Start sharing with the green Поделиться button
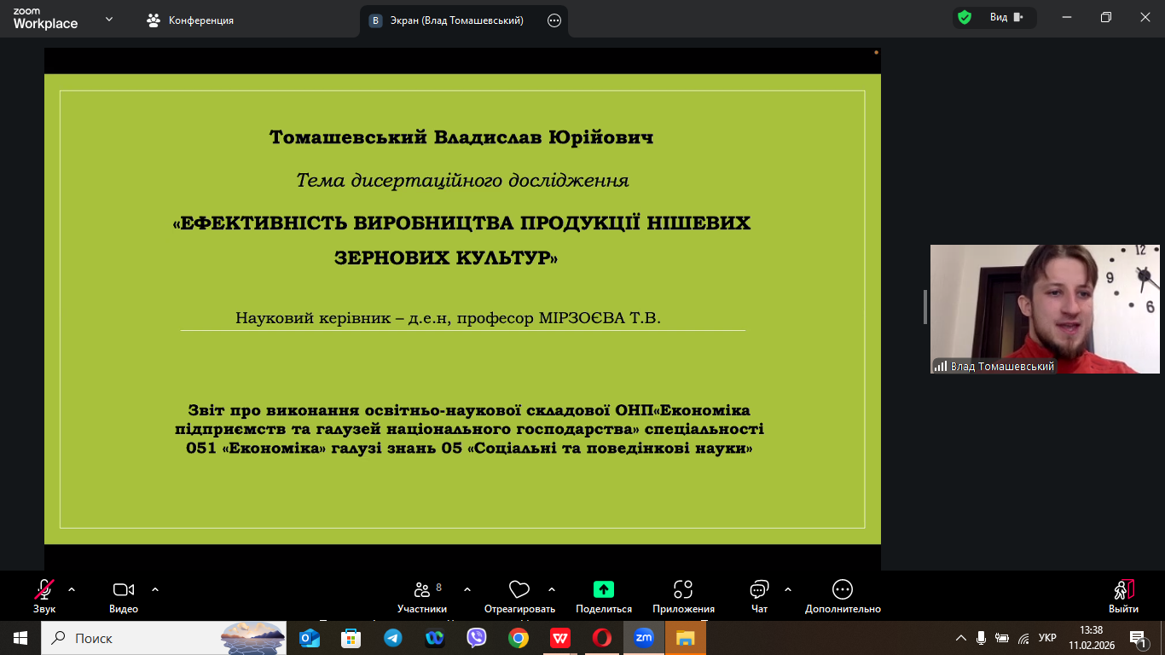1165x655 pixels. (x=604, y=596)
